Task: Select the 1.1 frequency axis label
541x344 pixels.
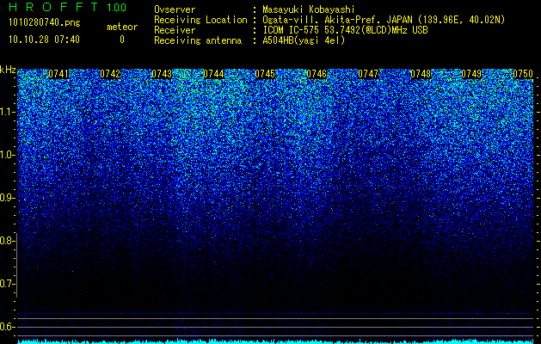Action: 8,112
